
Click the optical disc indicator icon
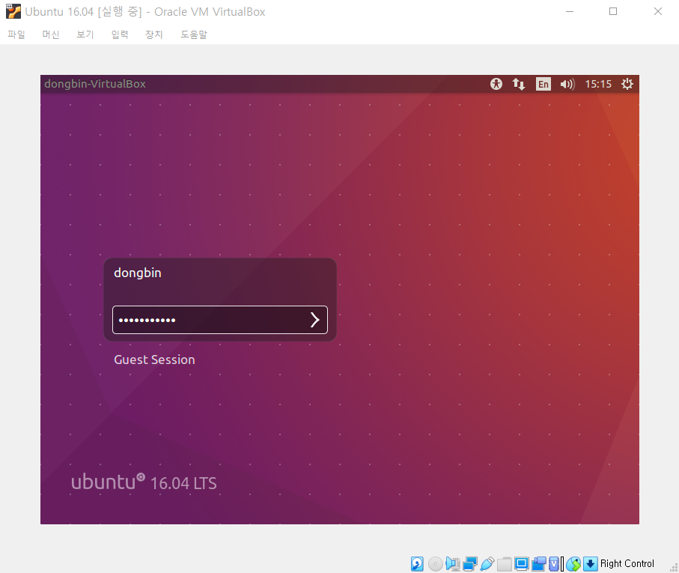pos(435,563)
